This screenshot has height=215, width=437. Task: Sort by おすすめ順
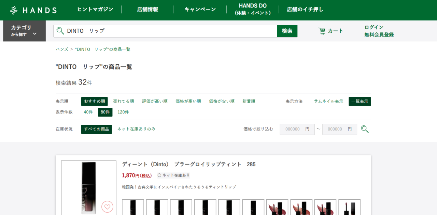pos(95,101)
